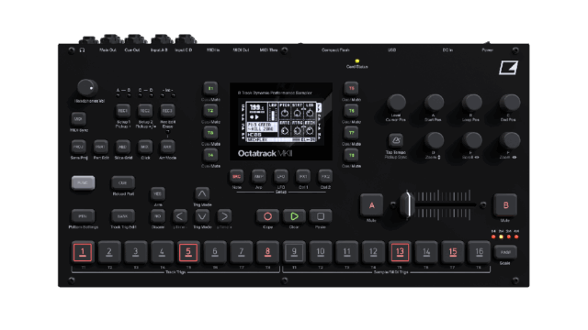Select track T6 button
This screenshot has width=588, height=330.
pos(351,111)
